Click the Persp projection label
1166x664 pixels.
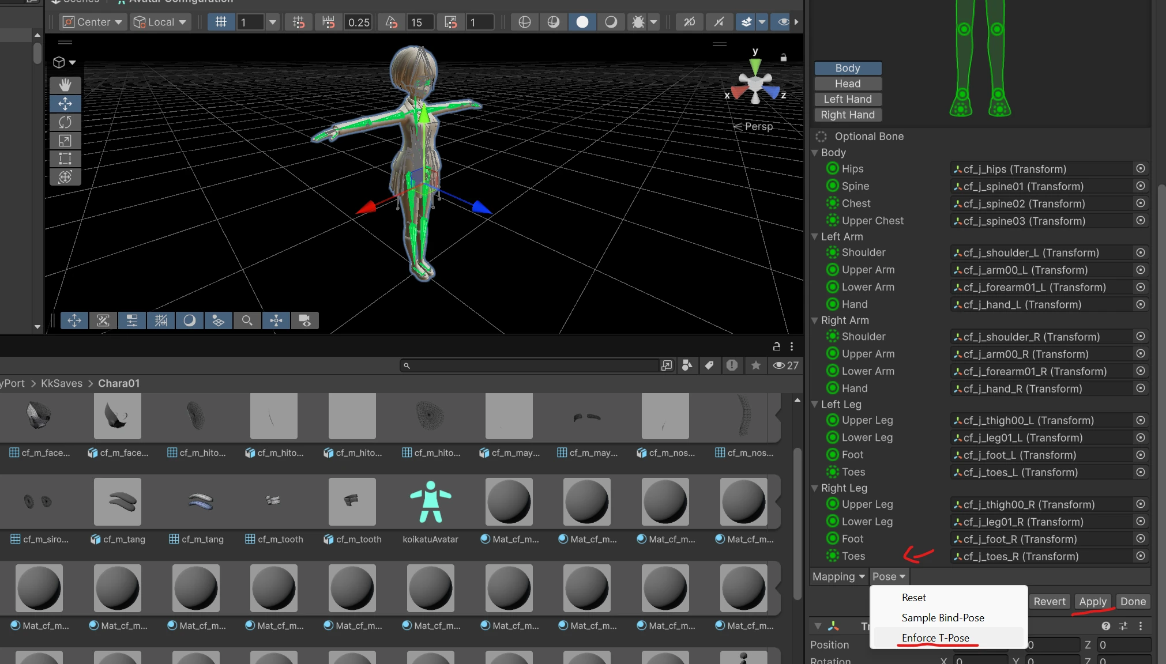(x=758, y=126)
